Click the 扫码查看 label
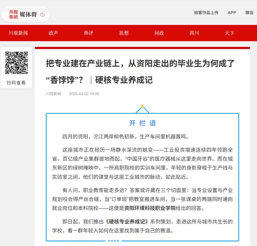 [16, 83]
